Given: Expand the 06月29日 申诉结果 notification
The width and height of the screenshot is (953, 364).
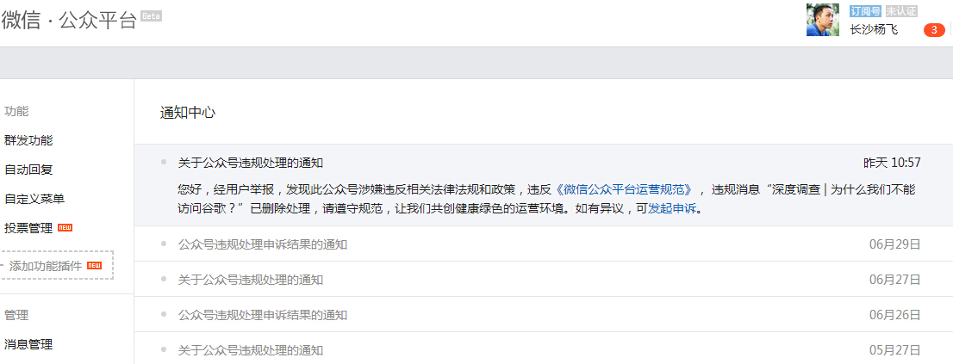Looking at the screenshot, I should click(x=544, y=244).
